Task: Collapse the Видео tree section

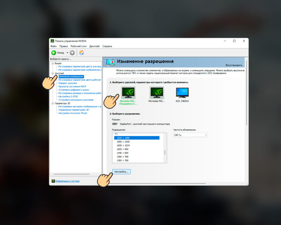Action: point(53,63)
